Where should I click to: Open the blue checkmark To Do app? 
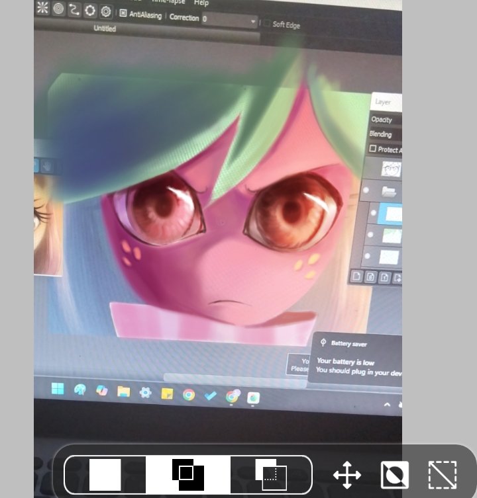pos(210,395)
